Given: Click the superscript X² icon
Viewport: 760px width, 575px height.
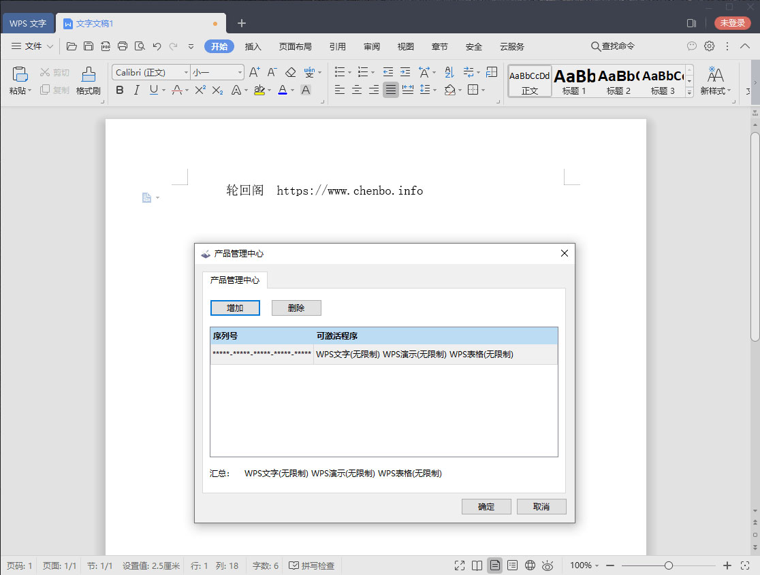Looking at the screenshot, I should click(200, 90).
